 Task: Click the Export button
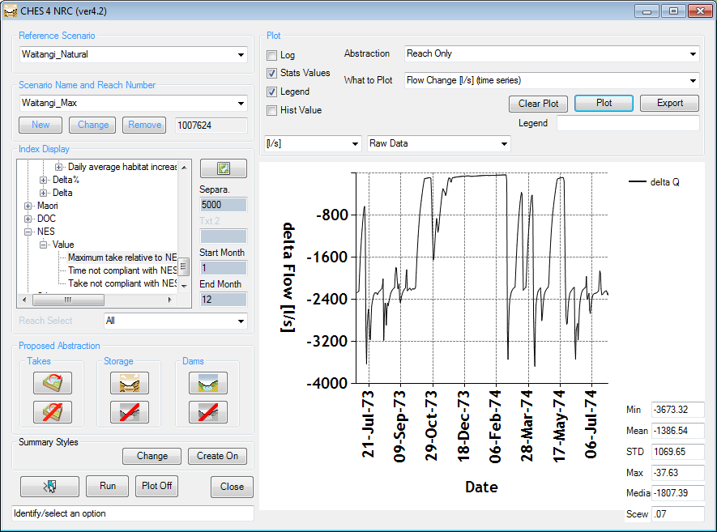tap(669, 104)
